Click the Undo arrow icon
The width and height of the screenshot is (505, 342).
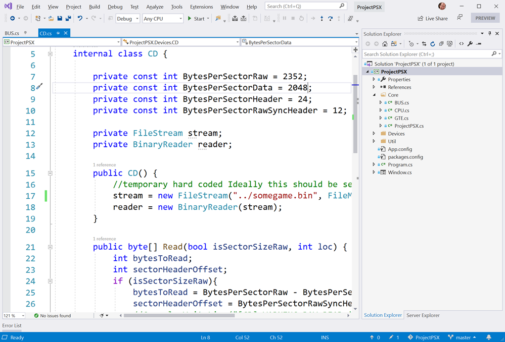80,18
